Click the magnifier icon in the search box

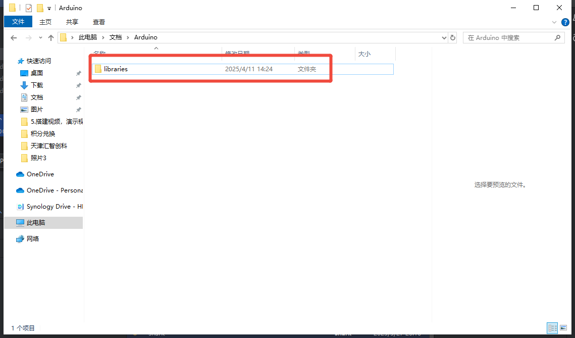[557, 38]
